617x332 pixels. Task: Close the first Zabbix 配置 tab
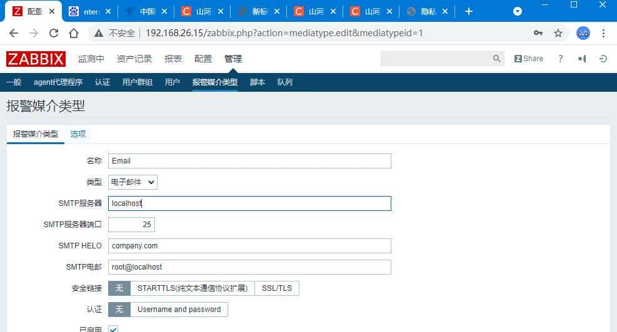point(52,11)
